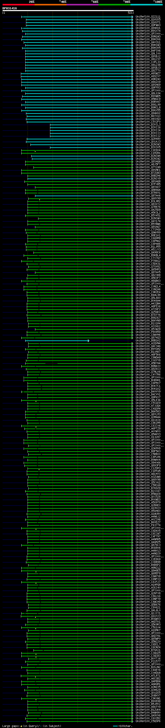Click hit label UniRef100_C1E804
Image resolution: width=165 pixels, height=728 pixels.
(x=148, y=150)
